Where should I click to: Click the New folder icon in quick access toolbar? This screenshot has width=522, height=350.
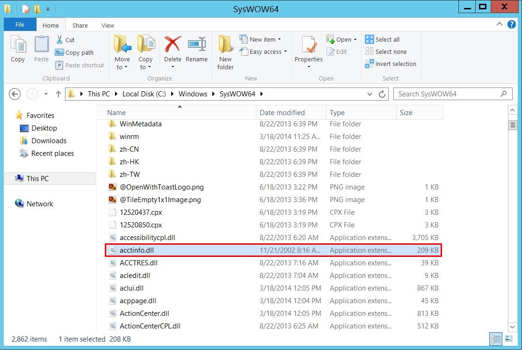tap(37, 9)
